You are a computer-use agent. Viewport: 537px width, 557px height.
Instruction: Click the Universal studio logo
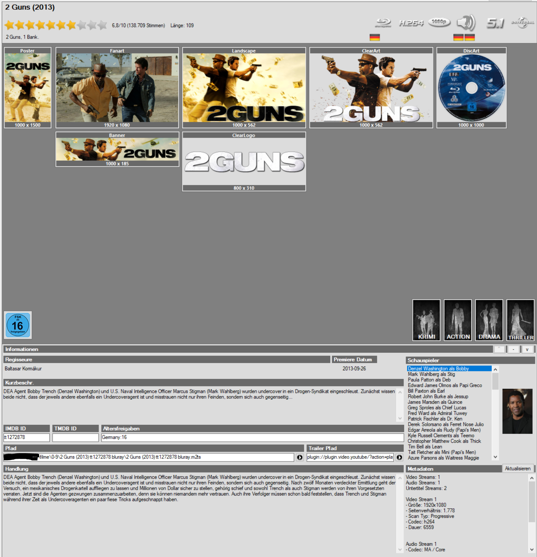[523, 22]
